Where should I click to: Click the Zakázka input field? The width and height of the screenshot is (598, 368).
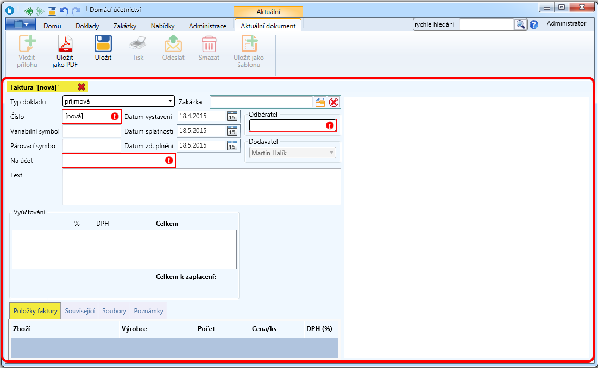click(x=262, y=102)
